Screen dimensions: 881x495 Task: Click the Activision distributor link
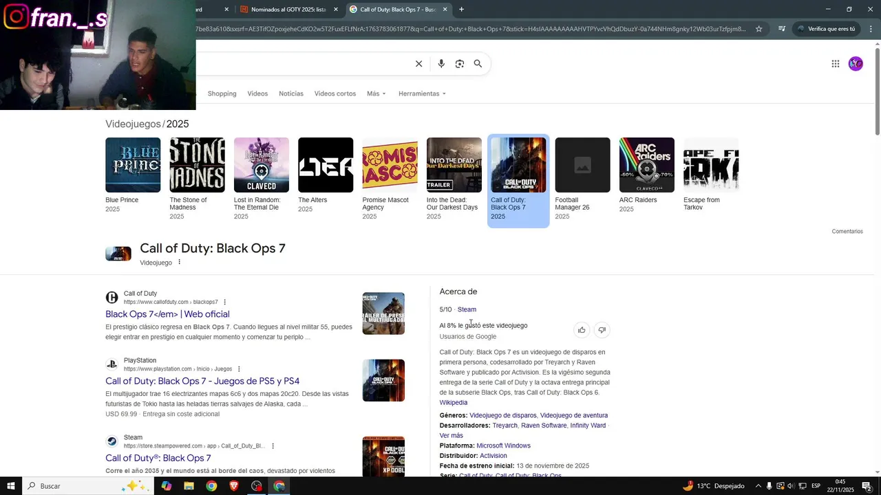(x=493, y=456)
